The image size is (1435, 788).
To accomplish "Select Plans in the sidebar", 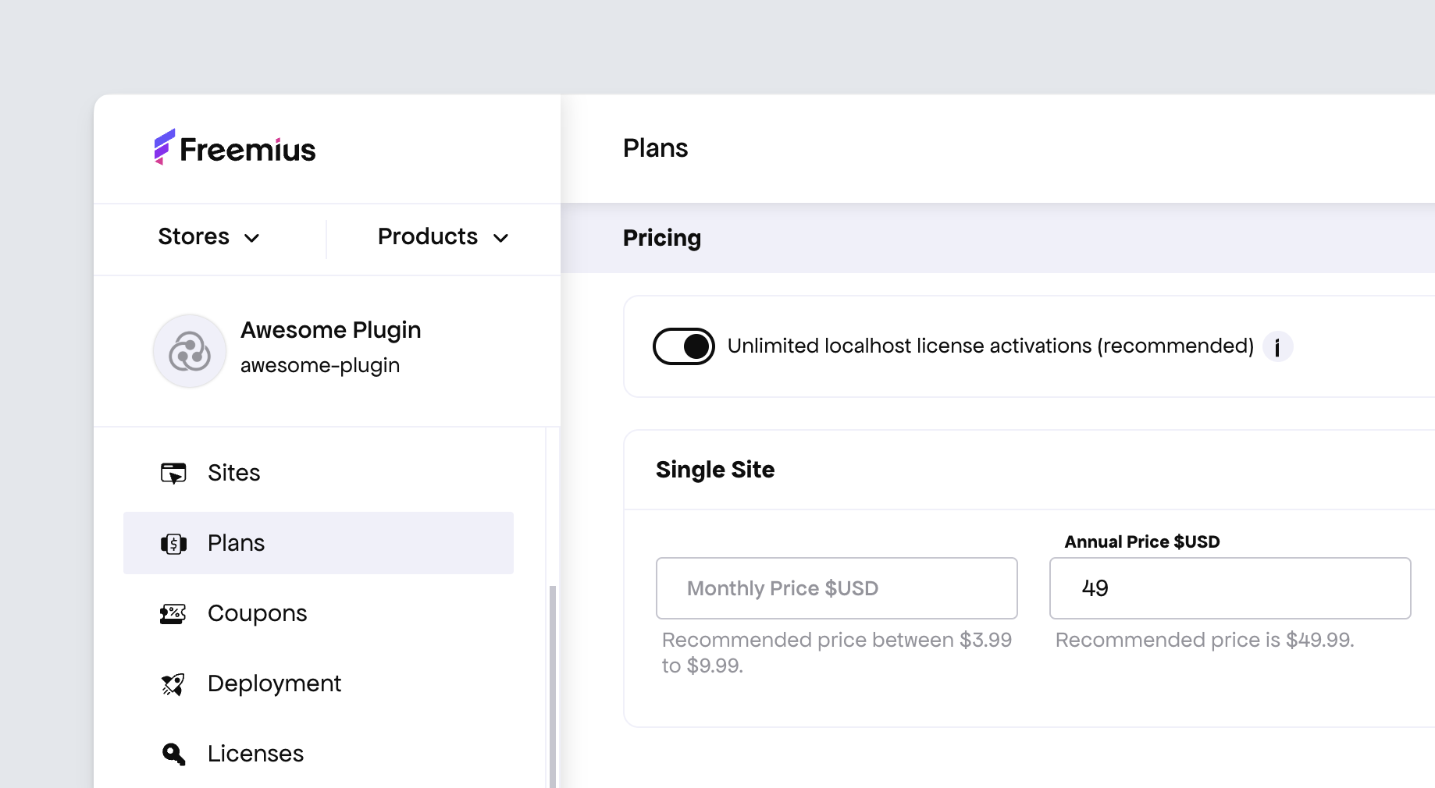I will pyautogui.click(x=319, y=543).
